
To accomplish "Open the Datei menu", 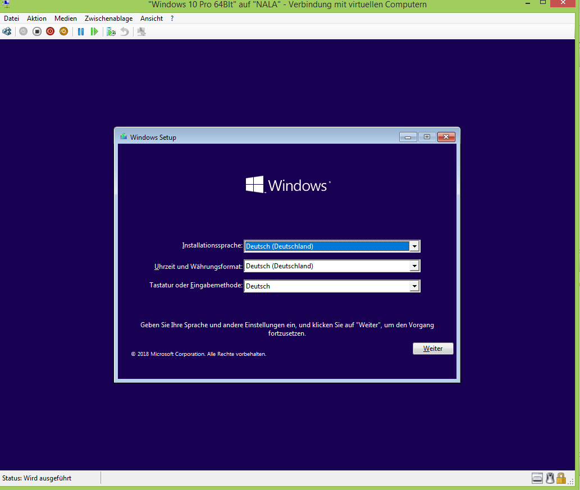I will tap(11, 19).
